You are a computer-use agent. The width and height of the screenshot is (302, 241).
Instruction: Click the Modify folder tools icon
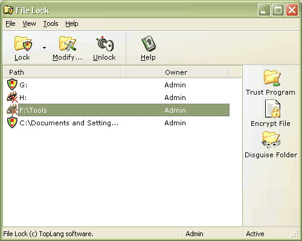[68, 43]
